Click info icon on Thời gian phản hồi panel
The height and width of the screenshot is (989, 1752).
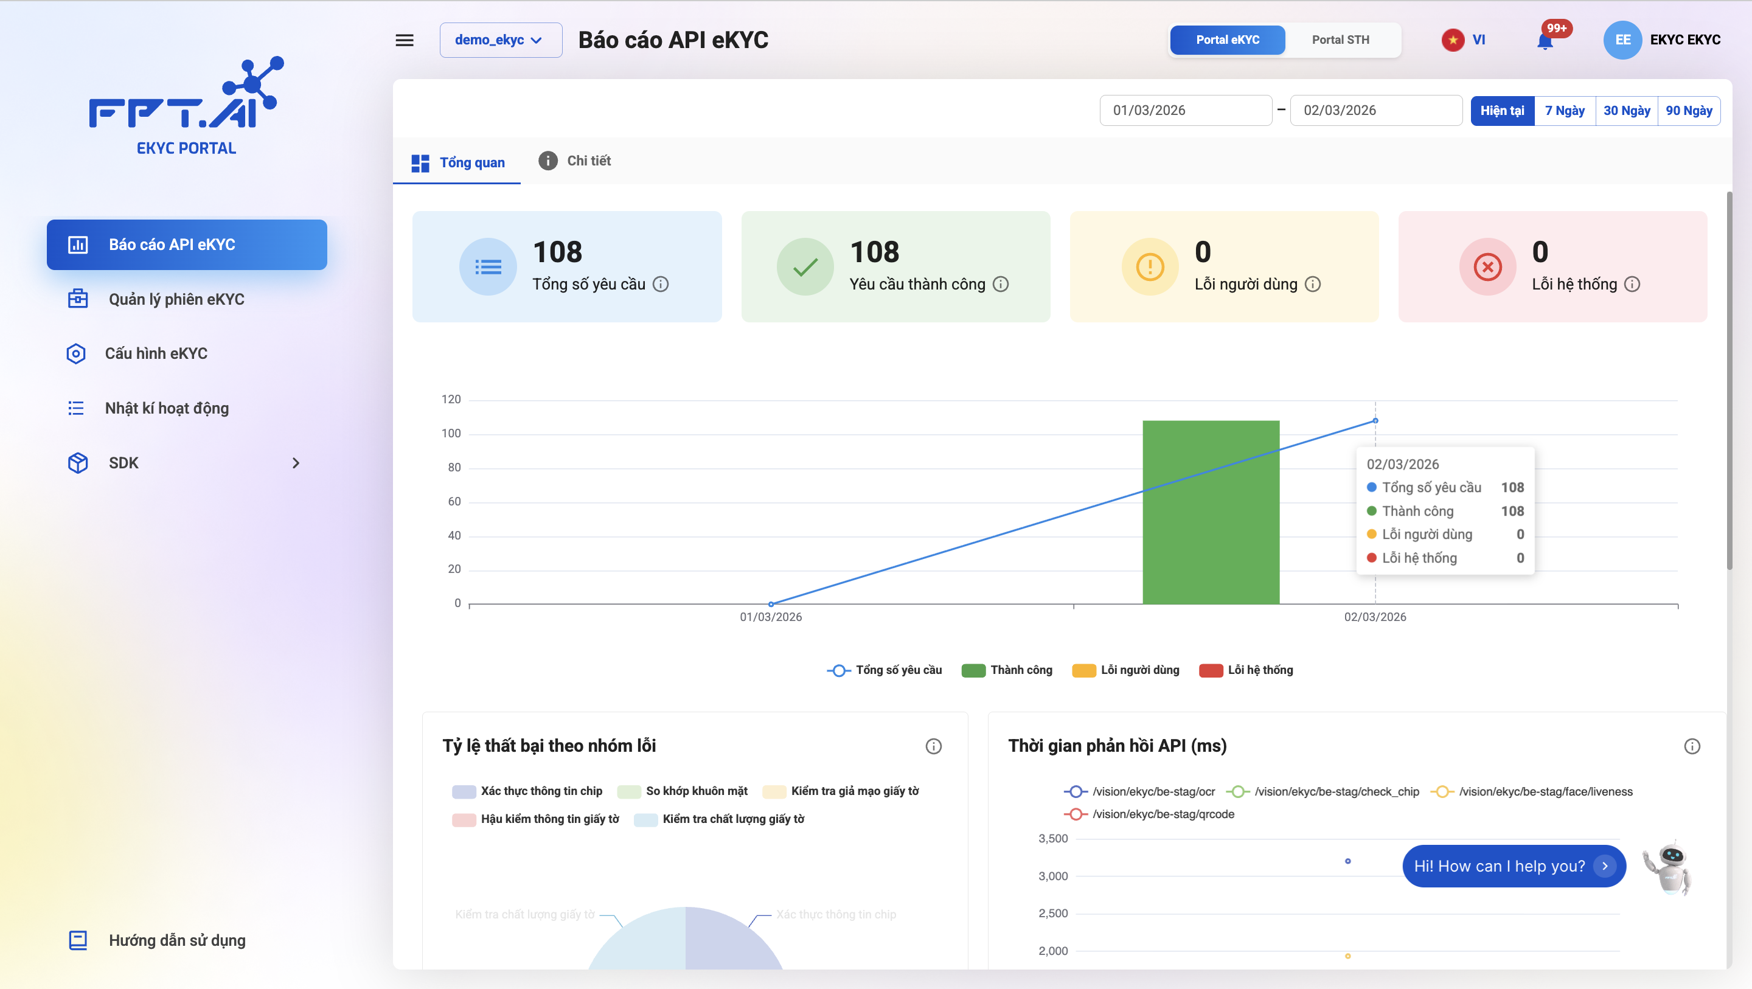pos(1692,747)
